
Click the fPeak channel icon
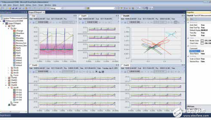tap(14, 36)
